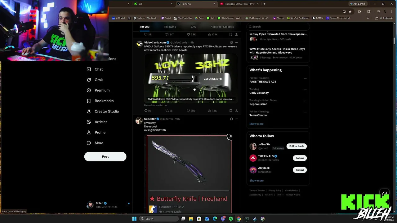The height and width of the screenshot is (223, 397).
Task: Open options for Repercussion trend
Action: [x=305, y=101]
